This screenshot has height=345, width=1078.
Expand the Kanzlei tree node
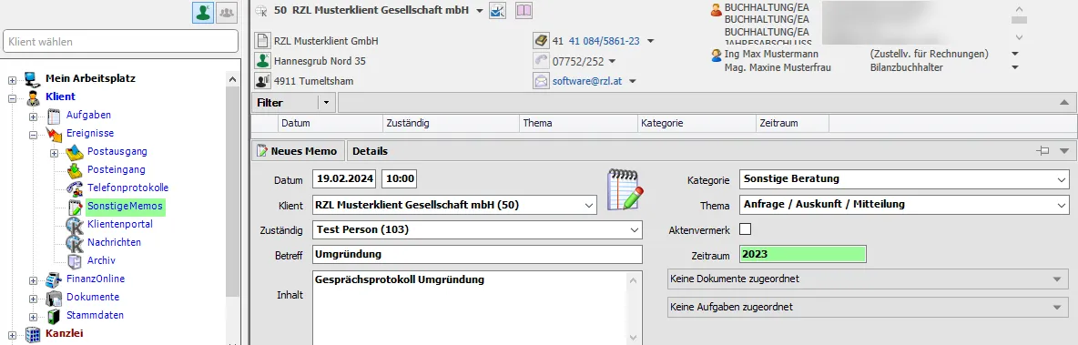pos(12,334)
